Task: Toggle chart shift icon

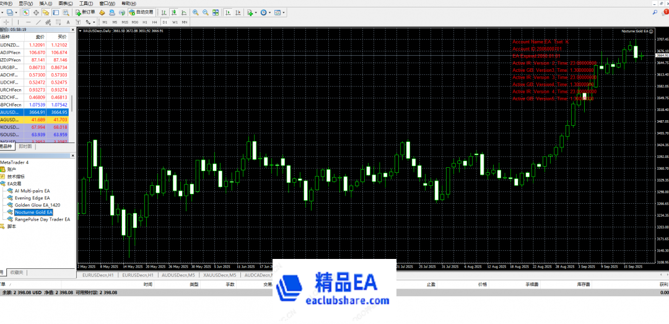Action: tap(238, 12)
